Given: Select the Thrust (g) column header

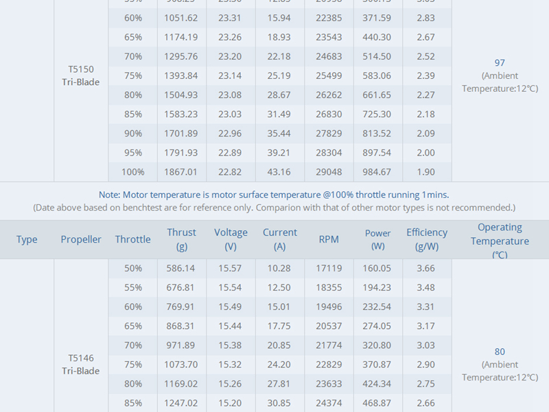Looking at the screenshot, I should pyautogui.click(x=181, y=239).
